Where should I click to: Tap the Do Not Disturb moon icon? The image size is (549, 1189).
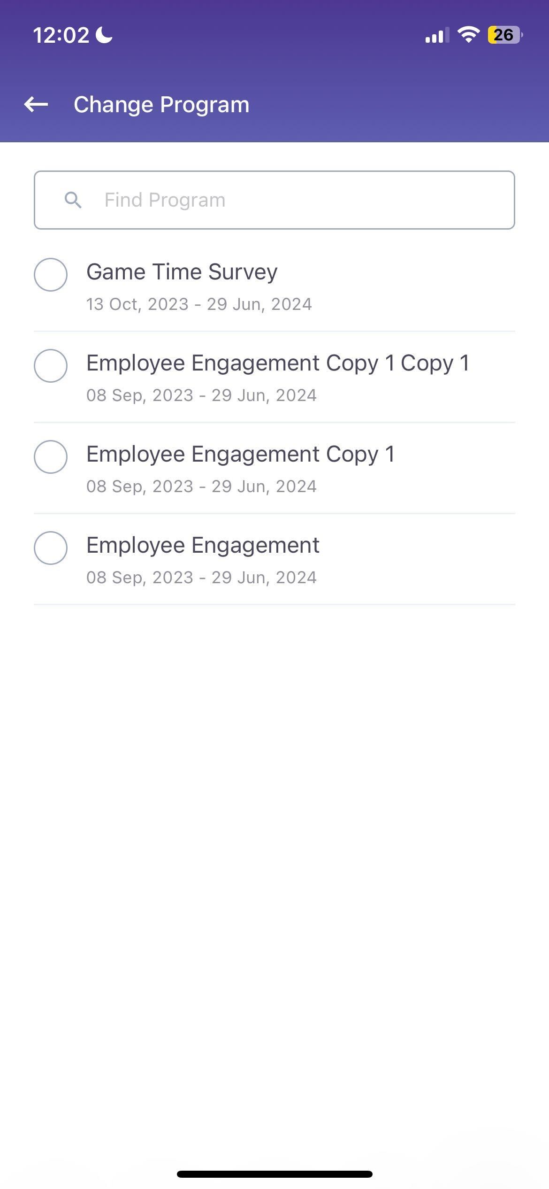pos(104,35)
